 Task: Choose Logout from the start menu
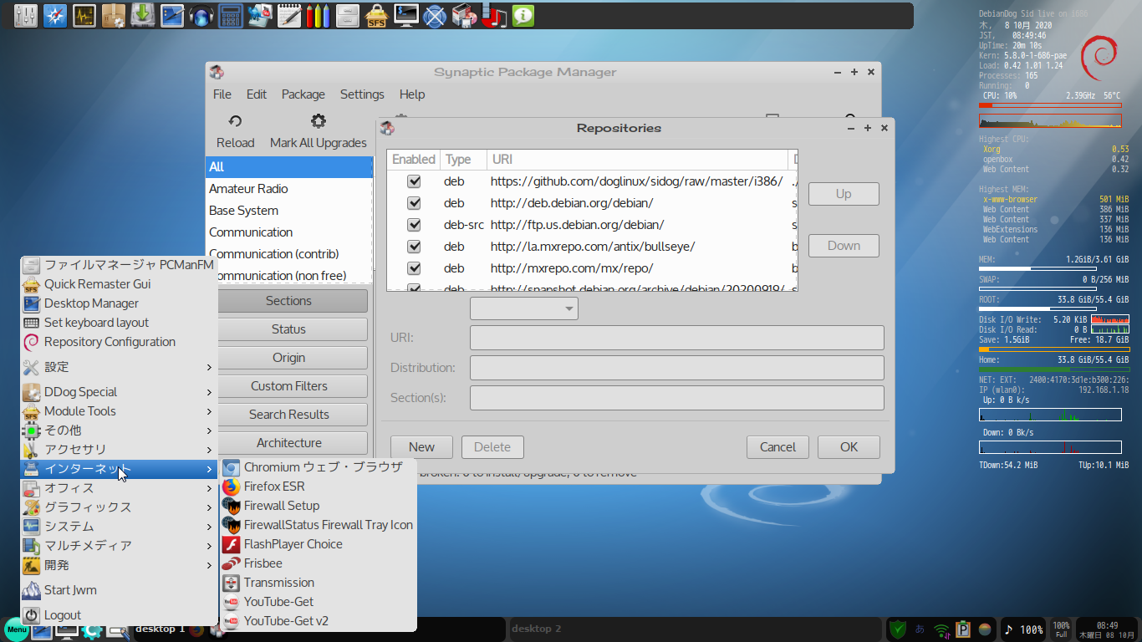119,615
